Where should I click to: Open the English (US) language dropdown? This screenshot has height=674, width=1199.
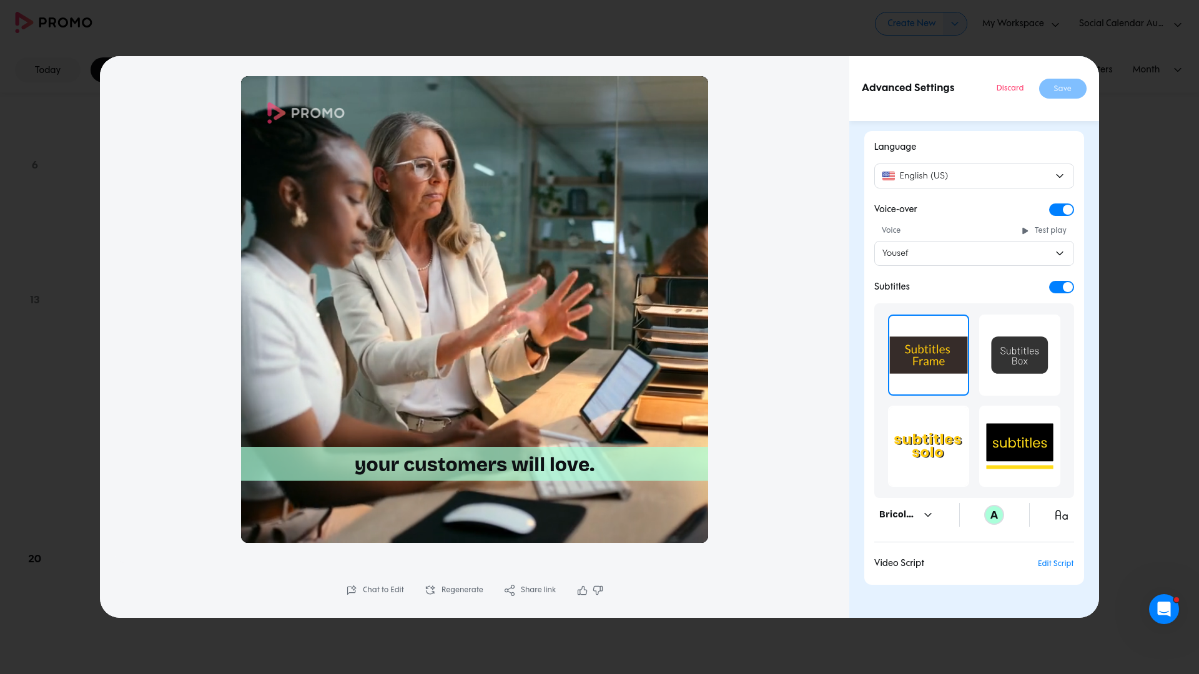tap(974, 176)
